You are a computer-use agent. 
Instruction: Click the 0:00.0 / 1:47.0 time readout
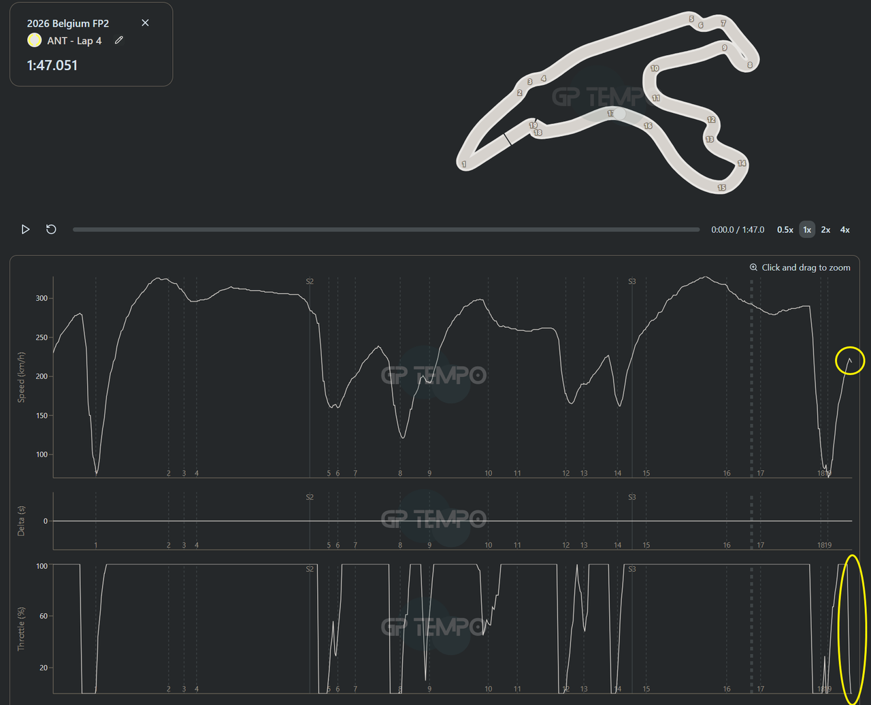pyautogui.click(x=738, y=230)
